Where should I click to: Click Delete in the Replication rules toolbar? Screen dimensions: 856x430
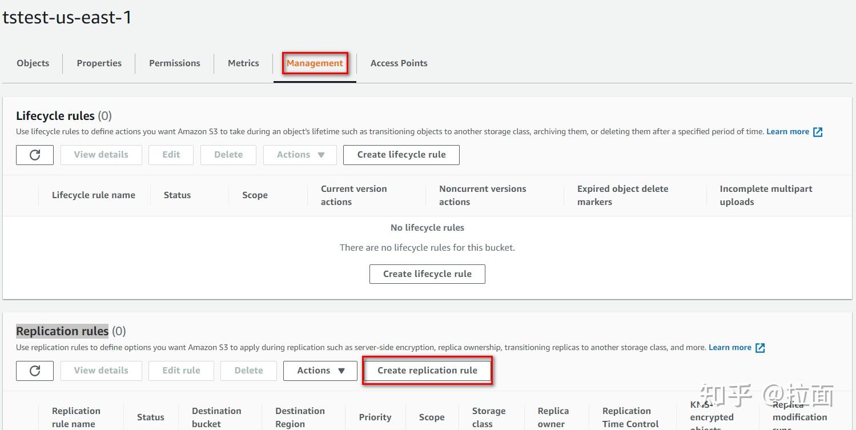(x=248, y=370)
